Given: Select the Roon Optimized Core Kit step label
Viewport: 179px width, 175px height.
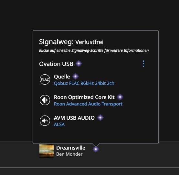Looking at the screenshot, I should click(84, 97).
